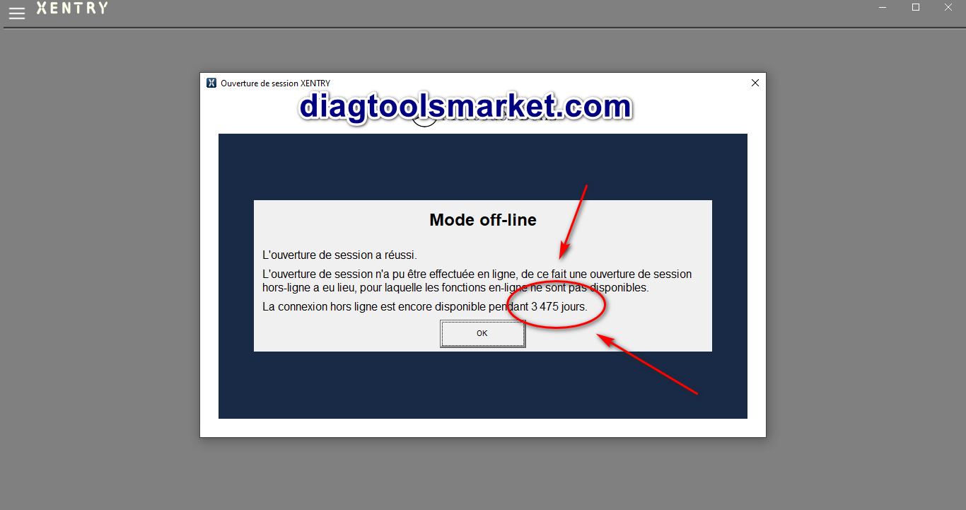The height and width of the screenshot is (510, 966).
Task: Click the start of "La connexion hors ligne" sentence
Action: [x=283, y=307]
